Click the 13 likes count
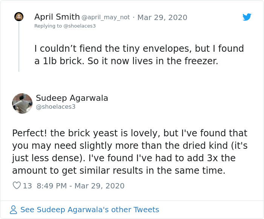The image size is (264, 219). point(27,186)
